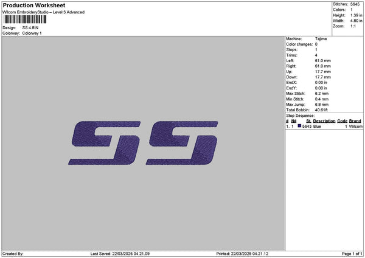Viewport: 365px width, 258px height.
Task: Select the Production Worksheet title
Action: [34, 5]
